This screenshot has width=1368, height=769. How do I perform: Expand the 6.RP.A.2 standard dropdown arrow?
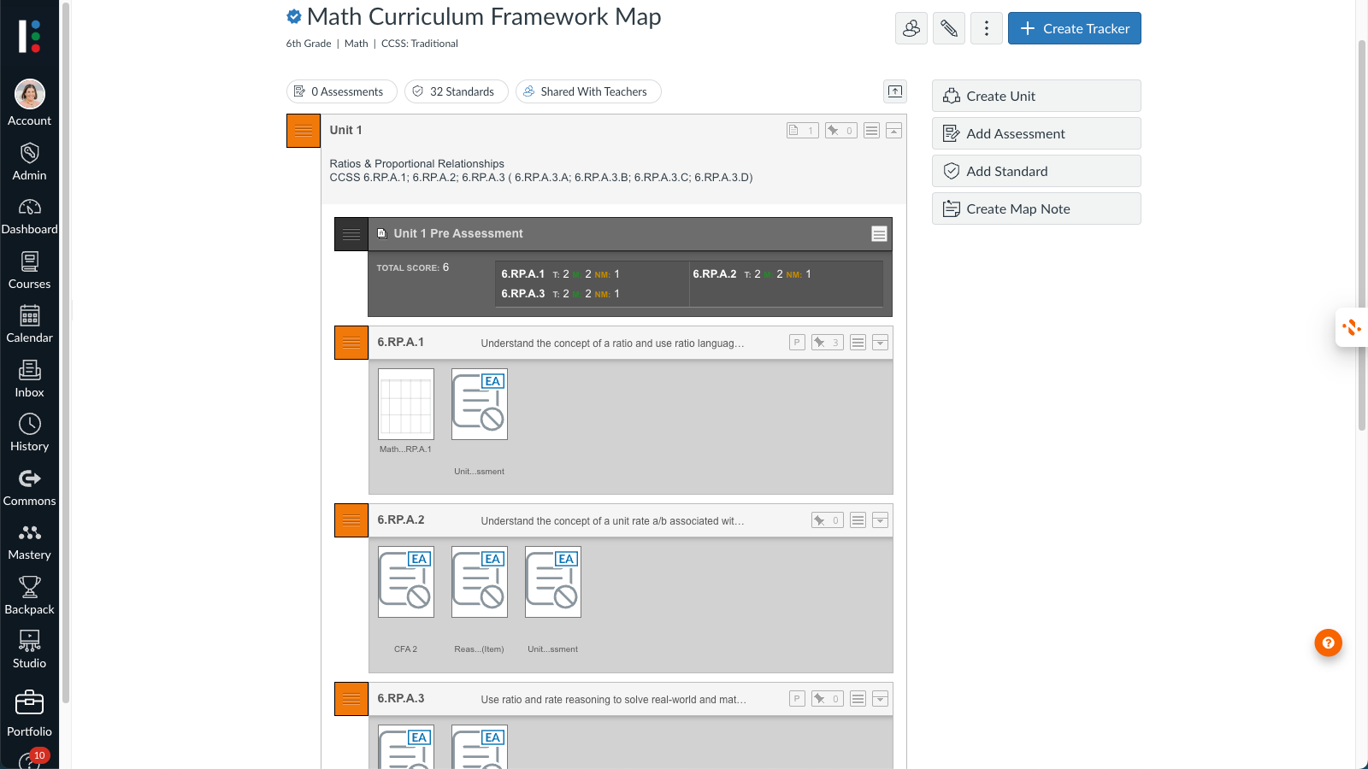tap(880, 520)
